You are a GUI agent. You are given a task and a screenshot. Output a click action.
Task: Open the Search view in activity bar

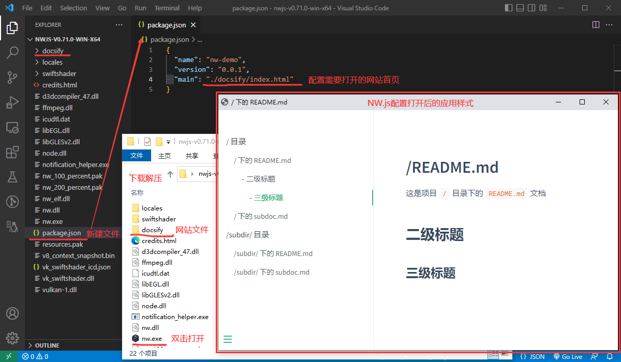[x=12, y=52]
